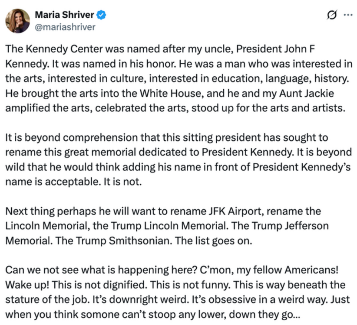Screen dimensions: 357x325
Task: Open the @mariashriver handle link
Action: (65, 27)
